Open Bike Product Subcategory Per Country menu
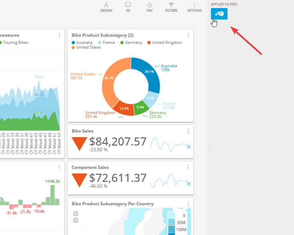The image size is (294, 235). click(x=188, y=204)
